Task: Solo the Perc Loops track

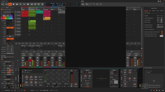Action: coord(45,63)
